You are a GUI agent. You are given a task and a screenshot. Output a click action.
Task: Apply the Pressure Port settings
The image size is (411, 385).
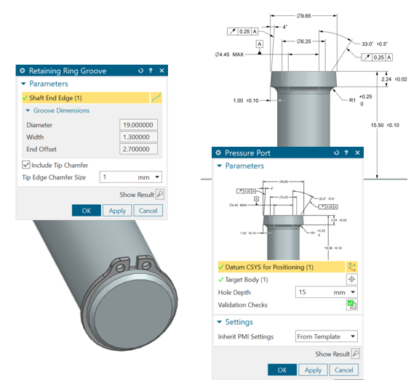point(313,370)
